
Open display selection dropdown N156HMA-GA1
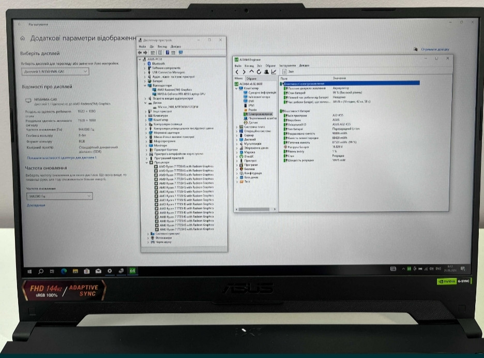pyautogui.click(x=56, y=71)
